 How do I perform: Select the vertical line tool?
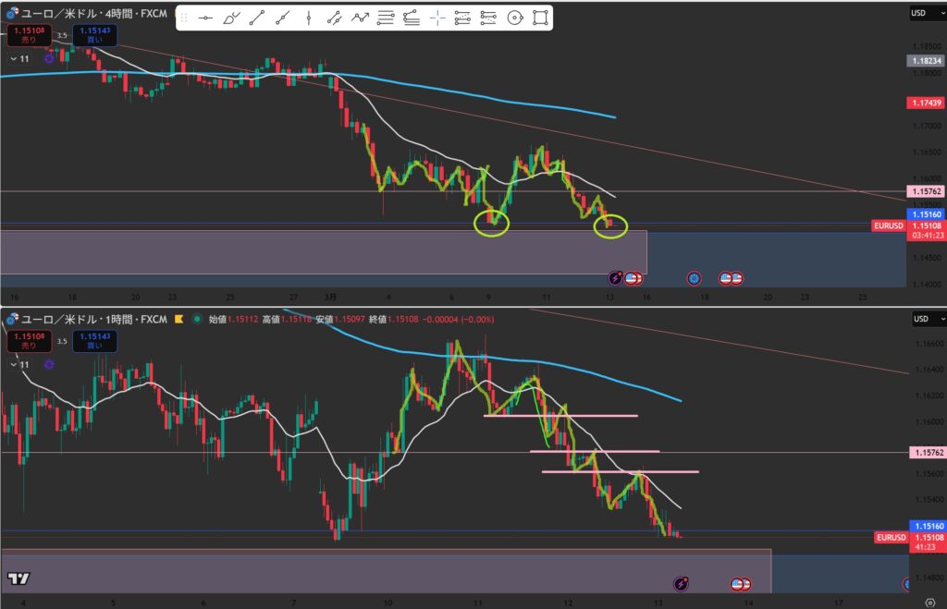[308, 18]
